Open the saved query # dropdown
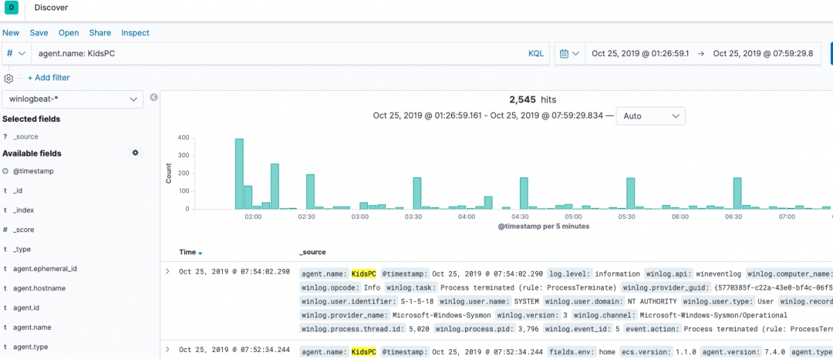The height and width of the screenshot is (359, 833). pos(16,53)
